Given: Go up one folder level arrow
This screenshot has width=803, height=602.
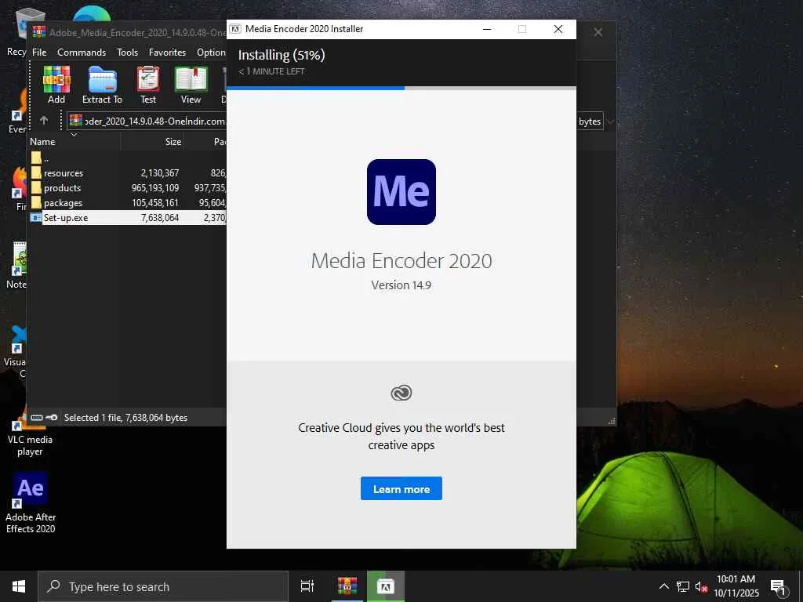Looking at the screenshot, I should click(44, 120).
